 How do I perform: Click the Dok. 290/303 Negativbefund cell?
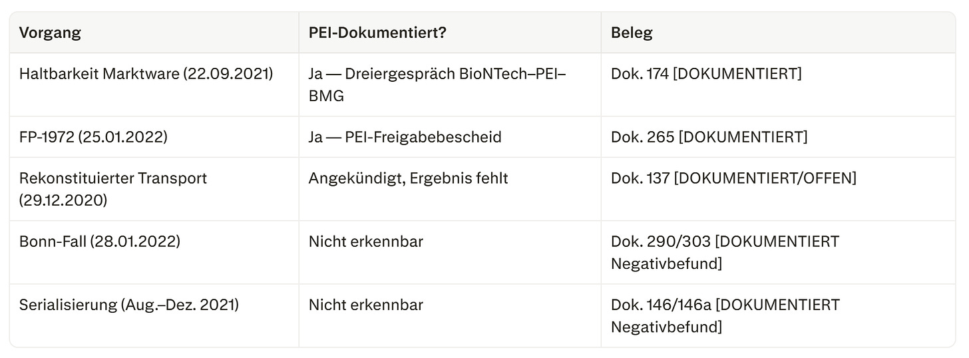pyautogui.click(x=777, y=252)
